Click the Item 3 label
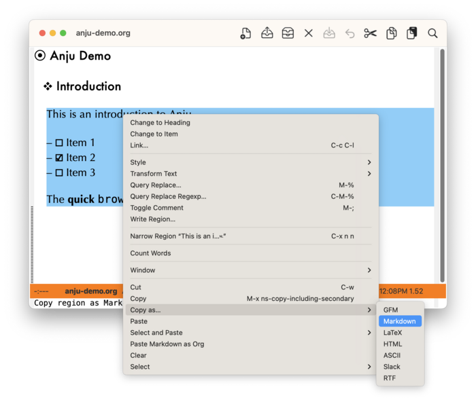 [x=81, y=172]
